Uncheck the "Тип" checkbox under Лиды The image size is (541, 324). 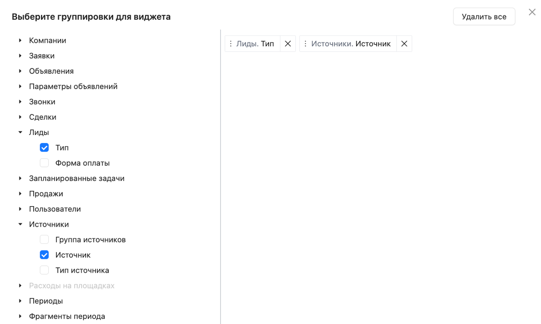44,148
